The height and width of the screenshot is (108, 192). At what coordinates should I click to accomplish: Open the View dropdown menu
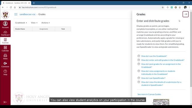pyautogui.click(x=34, y=23)
